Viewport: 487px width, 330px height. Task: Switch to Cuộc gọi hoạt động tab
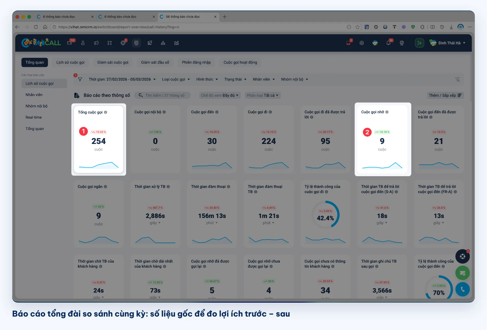(240, 62)
